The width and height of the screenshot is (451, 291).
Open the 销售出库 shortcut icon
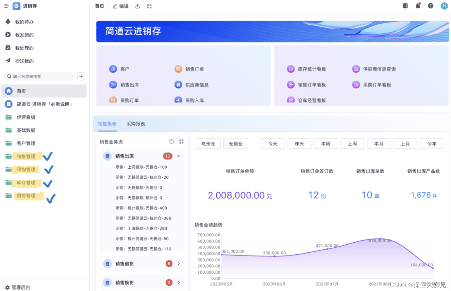click(113, 84)
